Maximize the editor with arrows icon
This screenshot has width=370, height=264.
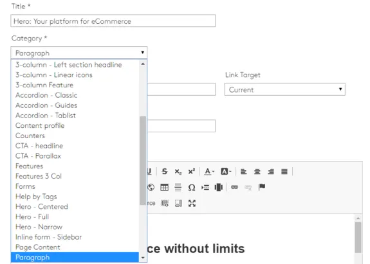click(192, 203)
